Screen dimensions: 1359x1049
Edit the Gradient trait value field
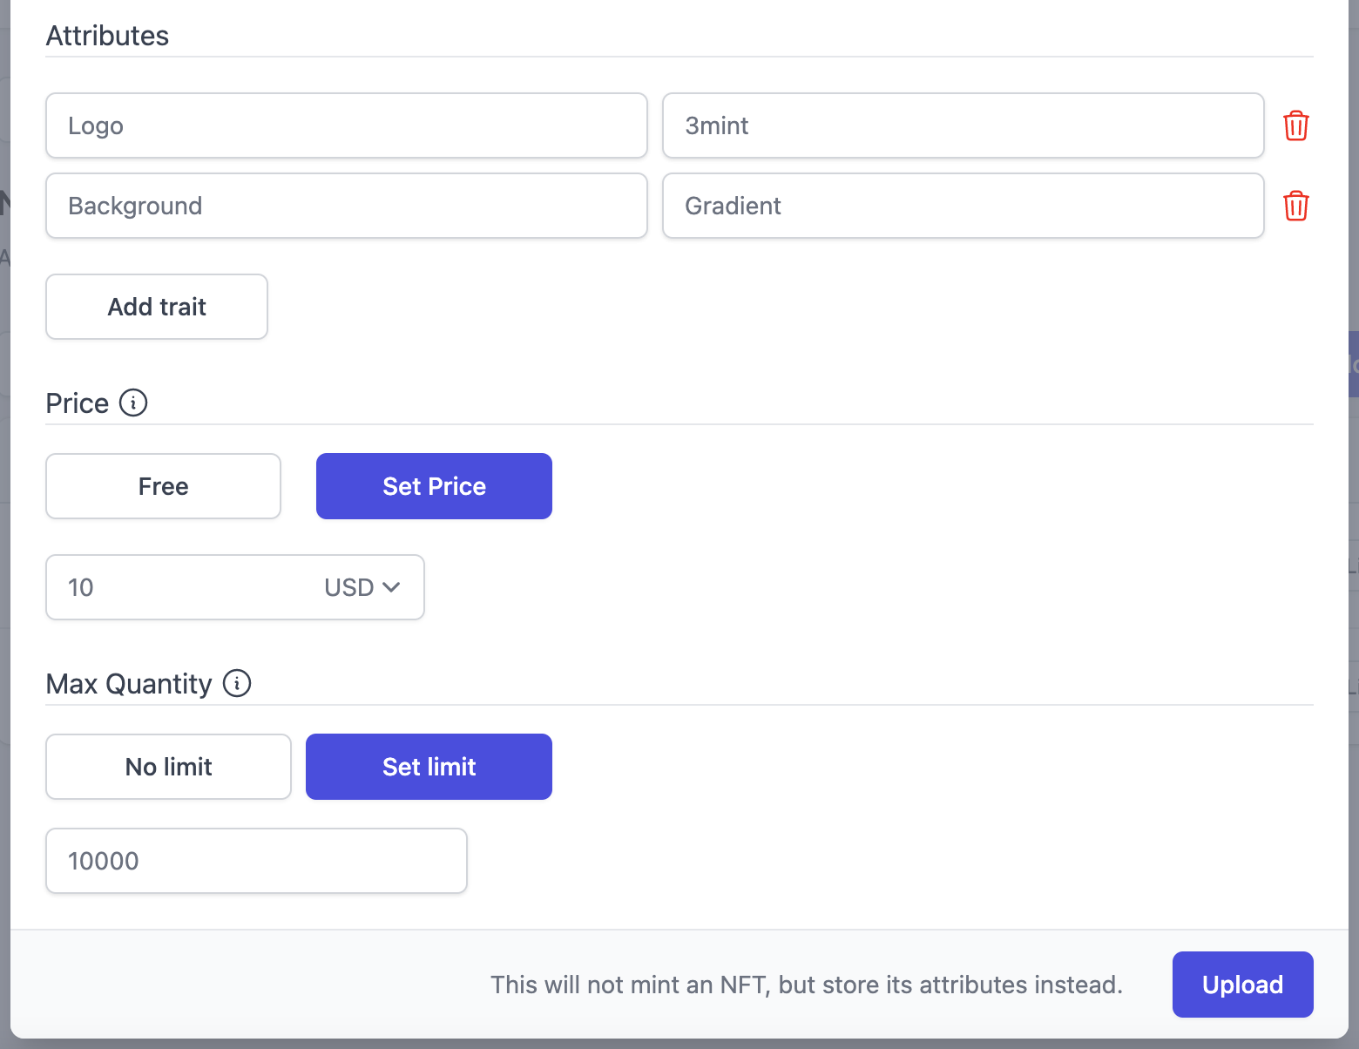coord(963,206)
